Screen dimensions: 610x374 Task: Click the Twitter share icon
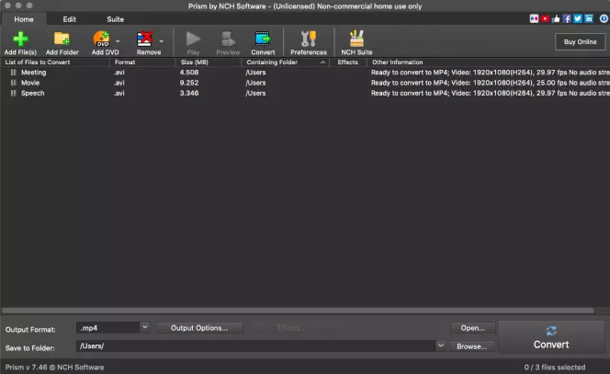pyautogui.click(x=578, y=18)
